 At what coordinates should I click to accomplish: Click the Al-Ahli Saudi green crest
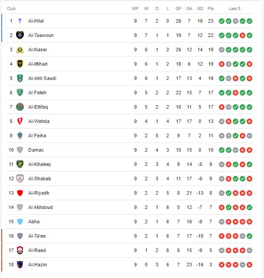pyautogui.click(x=20, y=78)
